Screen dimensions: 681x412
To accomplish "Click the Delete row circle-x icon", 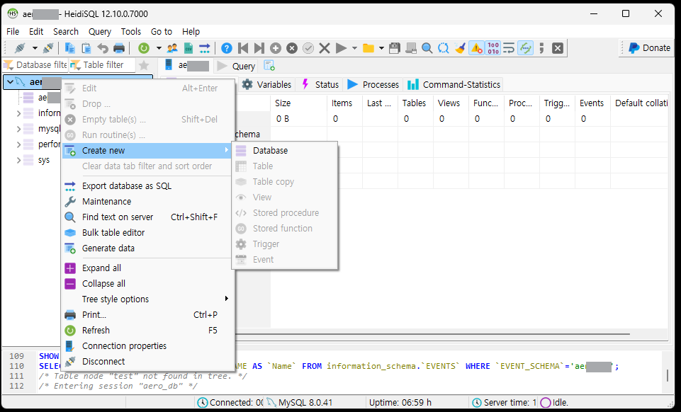I will pos(292,48).
